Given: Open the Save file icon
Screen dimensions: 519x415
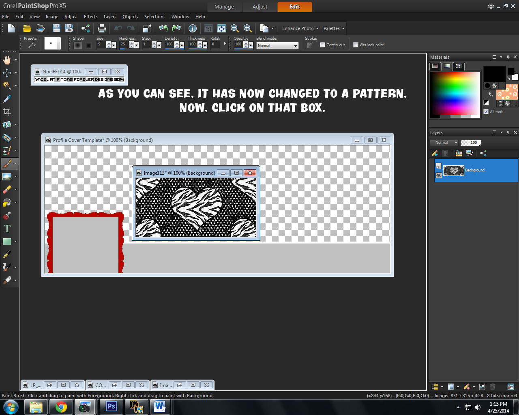Looking at the screenshot, I should 56,28.
